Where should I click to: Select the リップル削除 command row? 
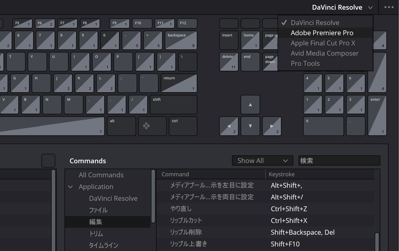click(265, 232)
